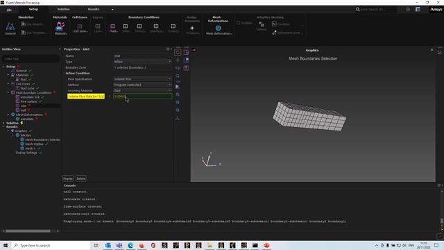Click the Display button
Screen dimensions: 444x250
(x=68, y=178)
